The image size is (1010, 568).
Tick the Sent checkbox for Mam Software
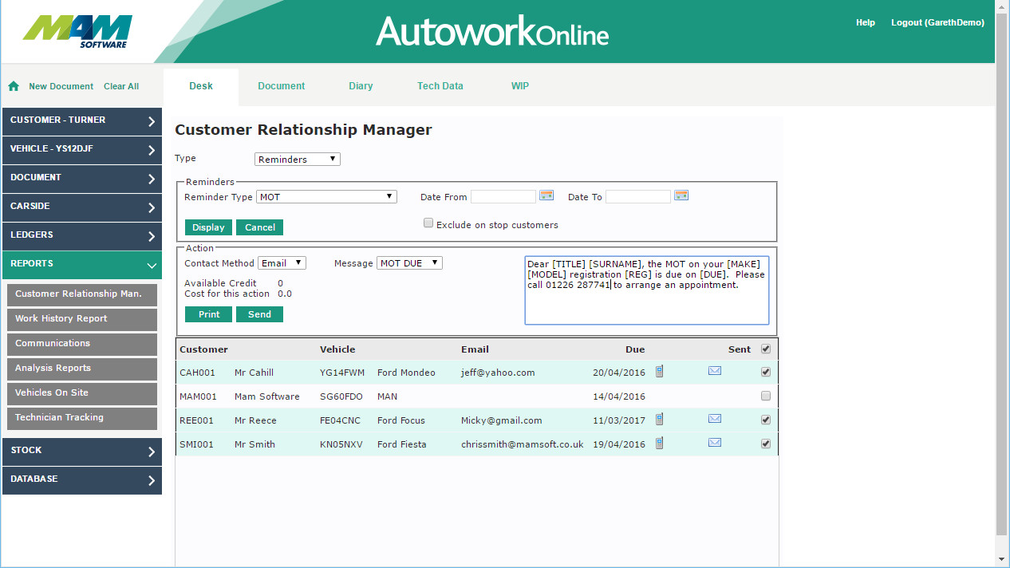[766, 396]
